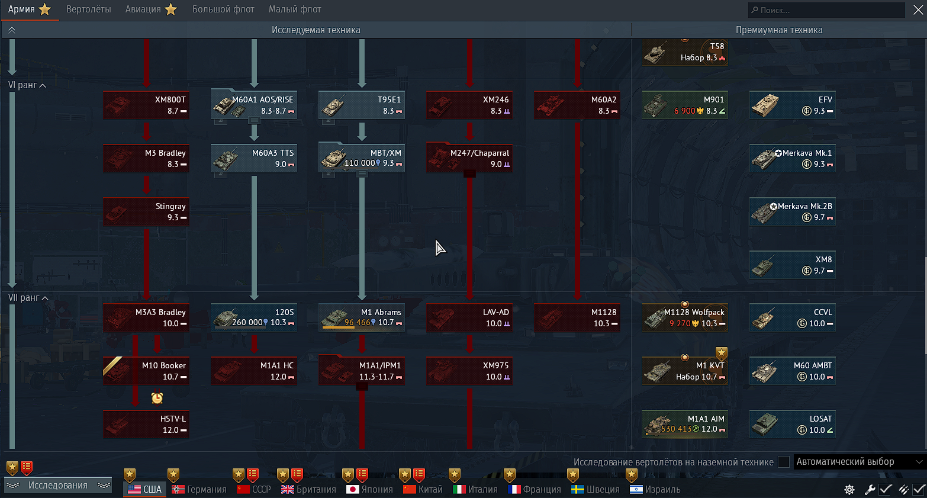927x498 pixels.
Task: Select the 120S tank
Action: 254,317
